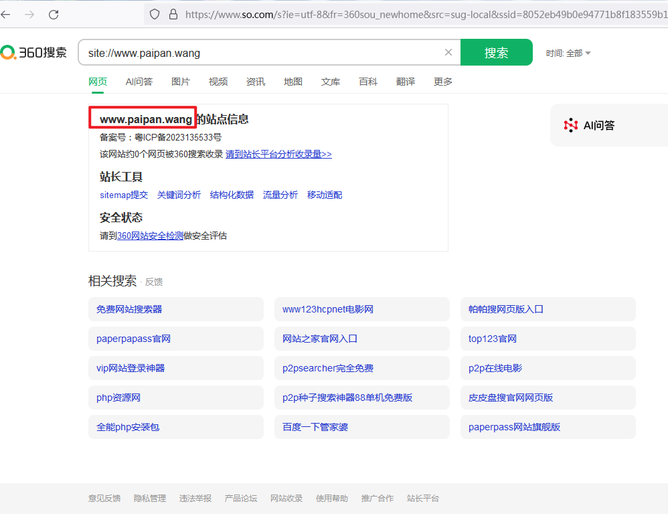668x526 pixels.
Task: Switch to the 百科 tab
Action: tap(368, 82)
